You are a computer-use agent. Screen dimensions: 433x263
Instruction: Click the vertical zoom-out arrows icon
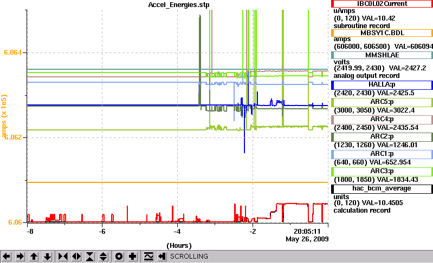click(104, 257)
